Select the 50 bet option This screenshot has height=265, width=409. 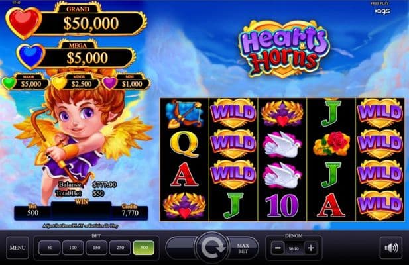pos(50,248)
